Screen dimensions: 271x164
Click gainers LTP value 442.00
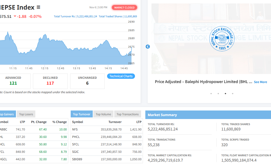[20, 159]
